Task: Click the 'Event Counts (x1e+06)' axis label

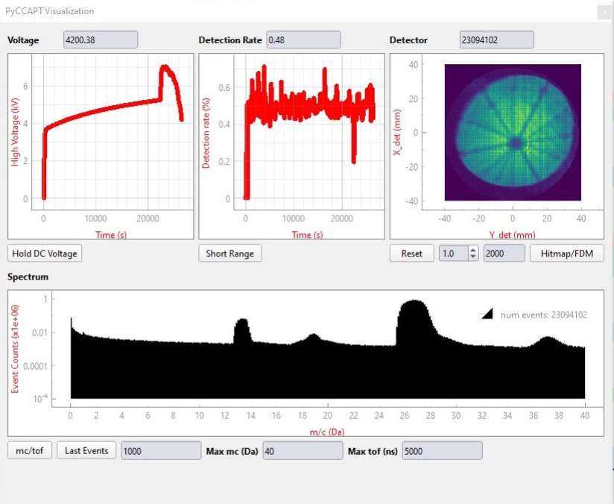Action: coord(15,349)
